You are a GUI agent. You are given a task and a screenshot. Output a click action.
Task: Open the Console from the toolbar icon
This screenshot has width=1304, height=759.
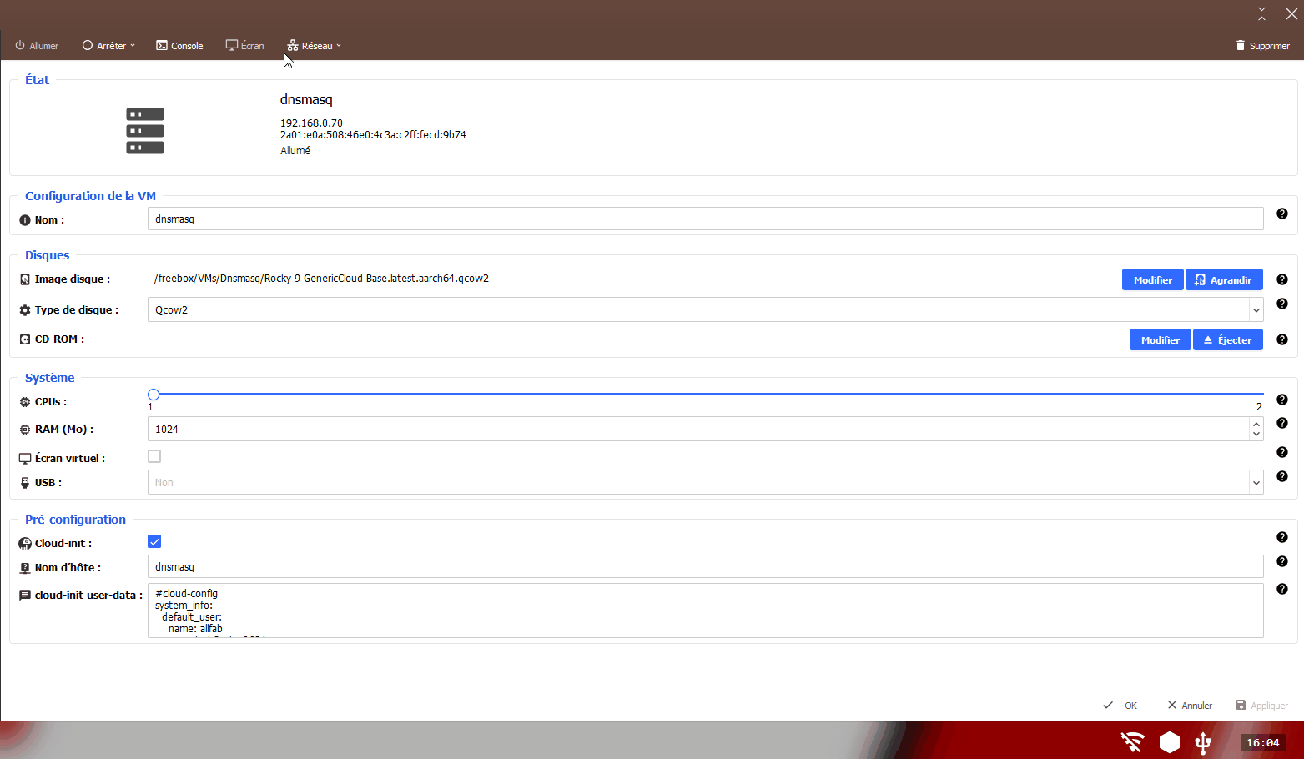(160, 45)
